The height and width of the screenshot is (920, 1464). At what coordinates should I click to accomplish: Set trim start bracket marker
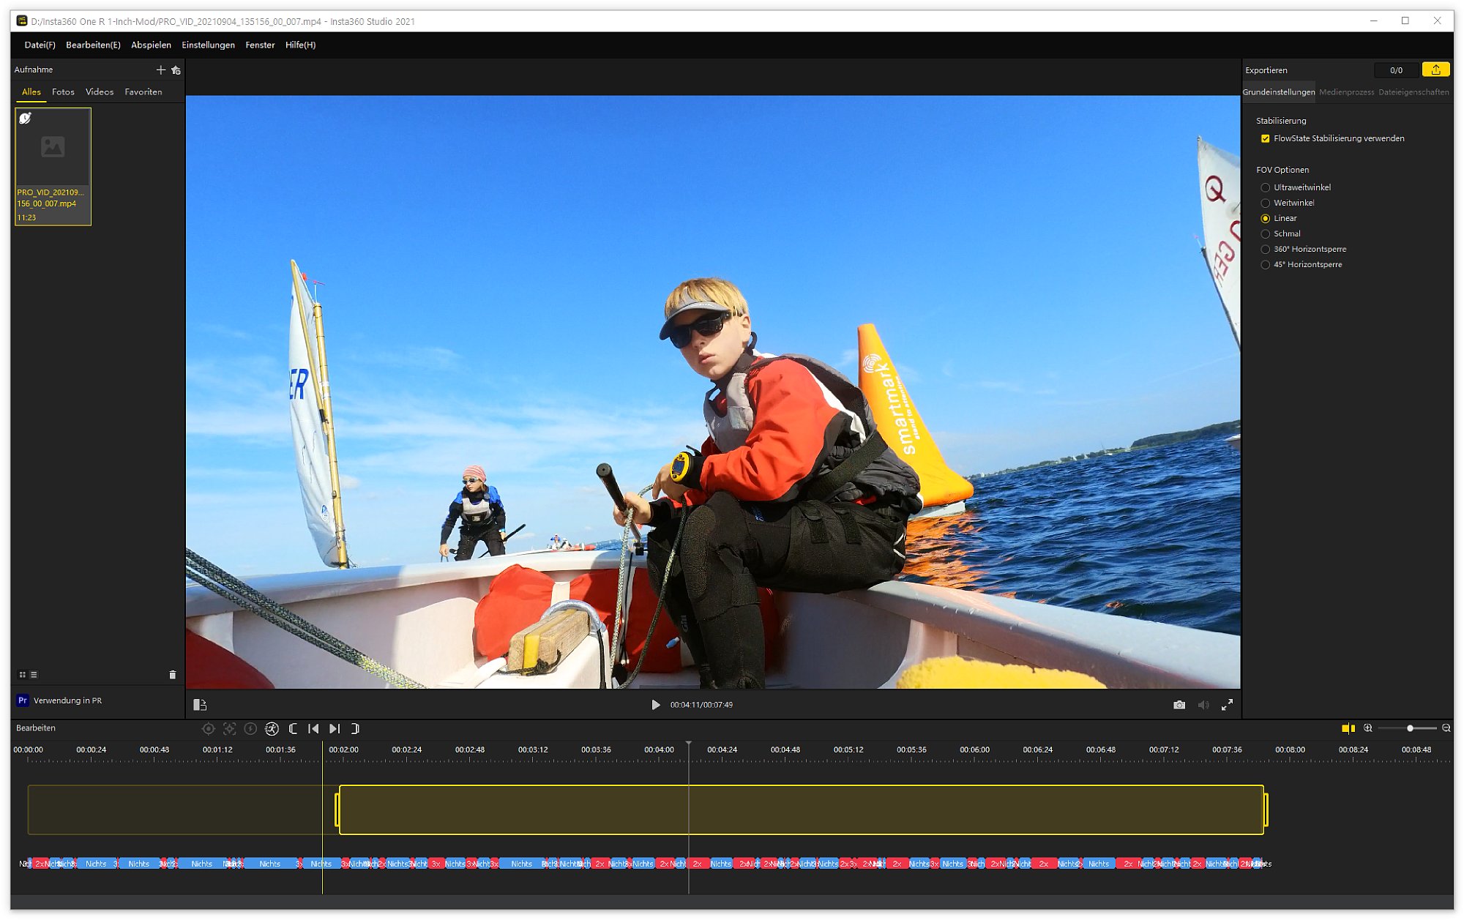click(x=294, y=729)
